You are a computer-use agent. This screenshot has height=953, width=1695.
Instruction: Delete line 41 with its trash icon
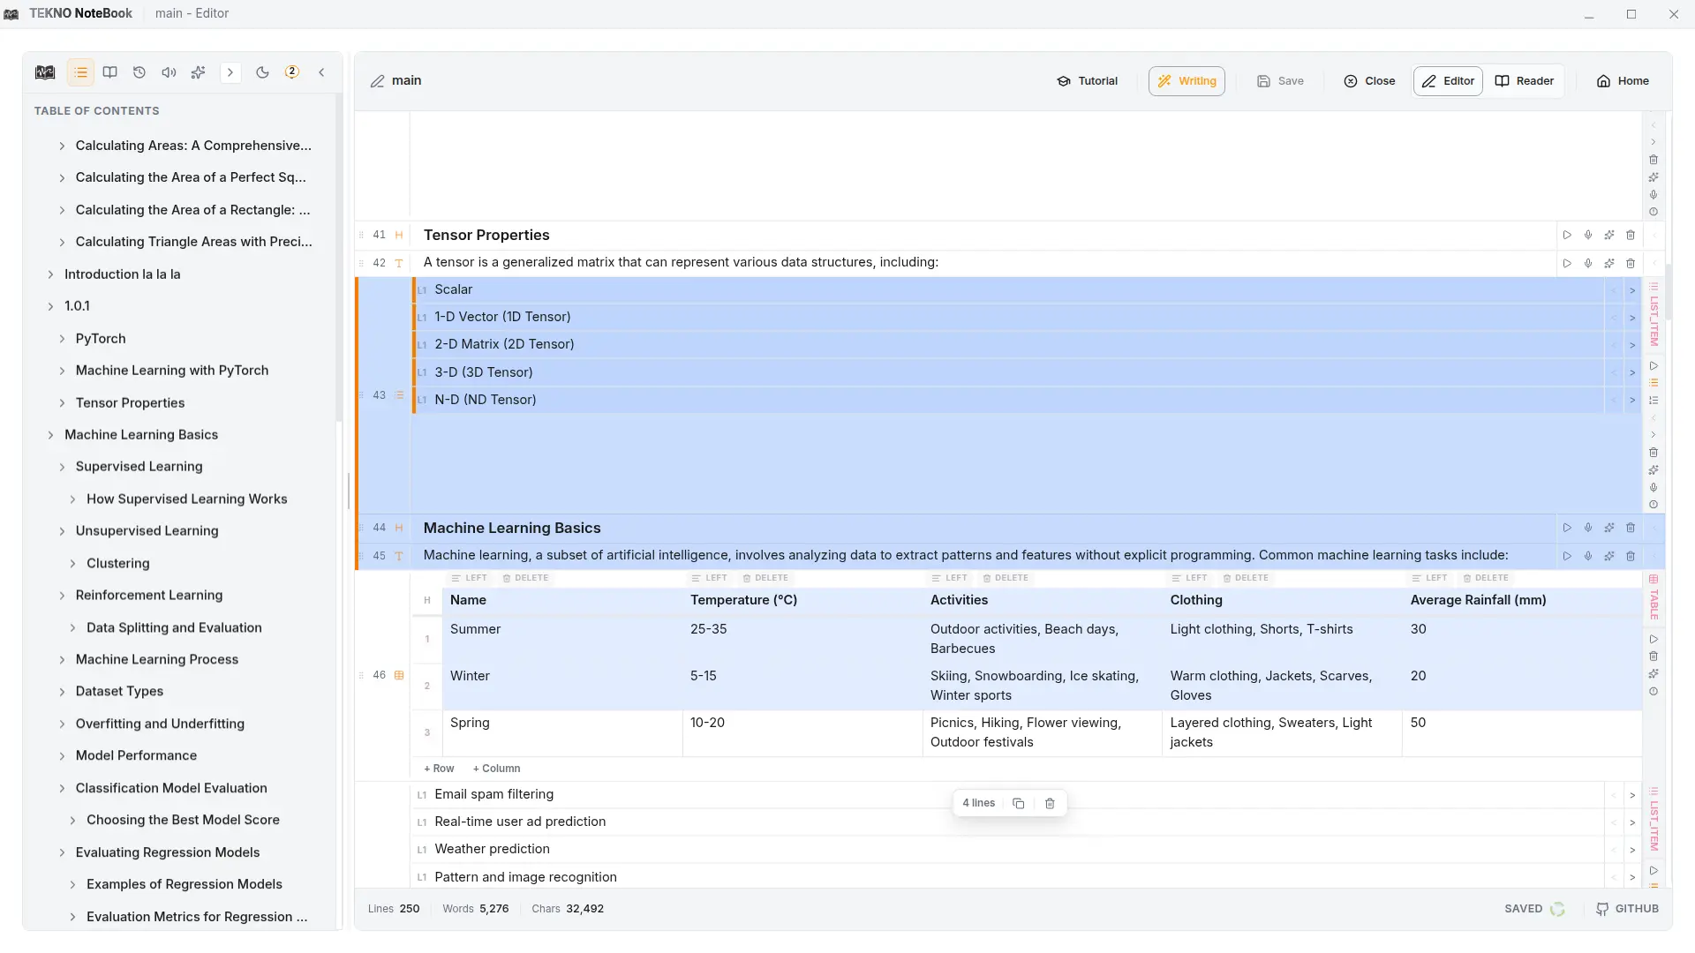pos(1631,235)
